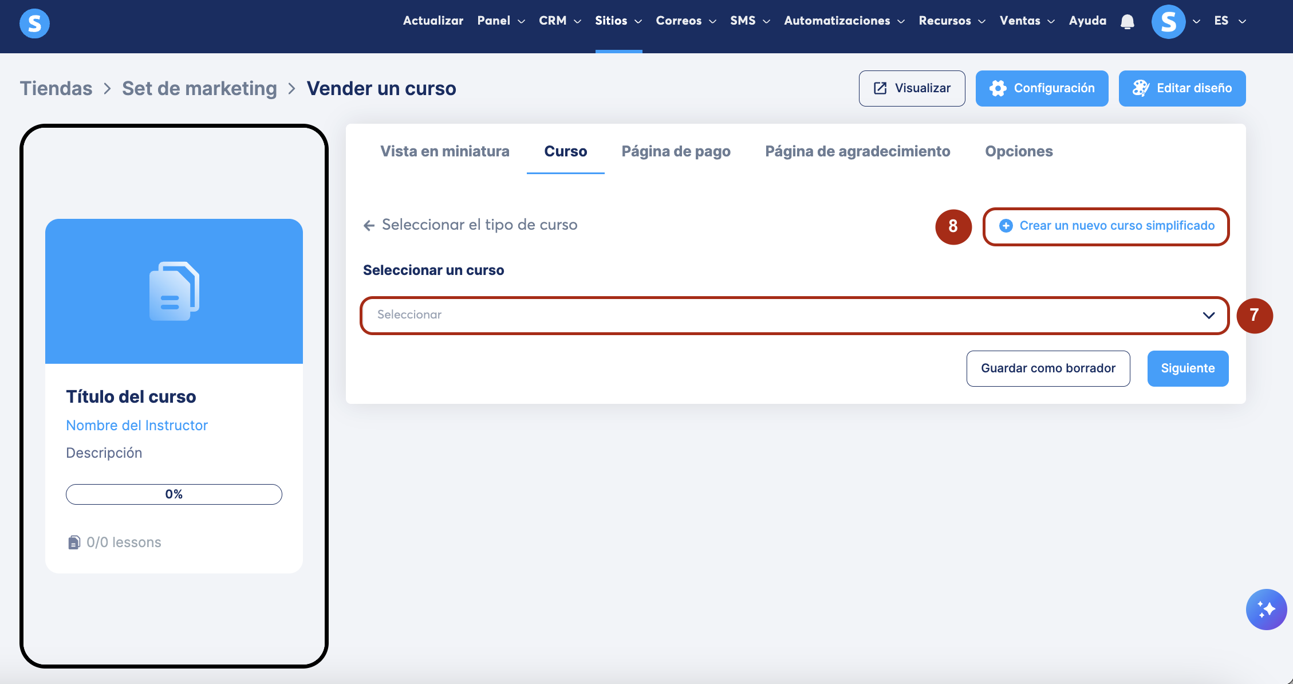Image resolution: width=1293 pixels, height=684 pixels.
Task: Click Guardar como borrador
Action: point(1048,368)
